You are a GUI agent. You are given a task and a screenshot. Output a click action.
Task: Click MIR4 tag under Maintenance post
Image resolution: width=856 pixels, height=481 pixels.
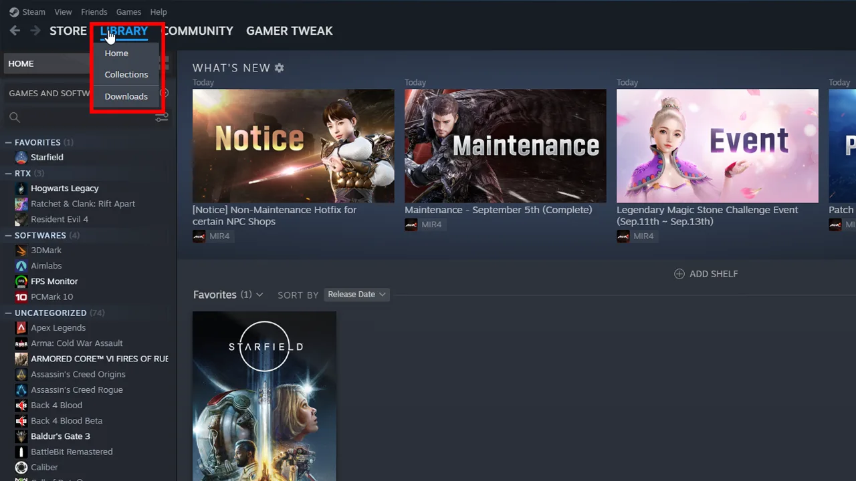(425, 224)
